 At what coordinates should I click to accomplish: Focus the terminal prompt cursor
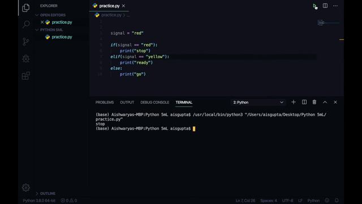coord(194,129)
